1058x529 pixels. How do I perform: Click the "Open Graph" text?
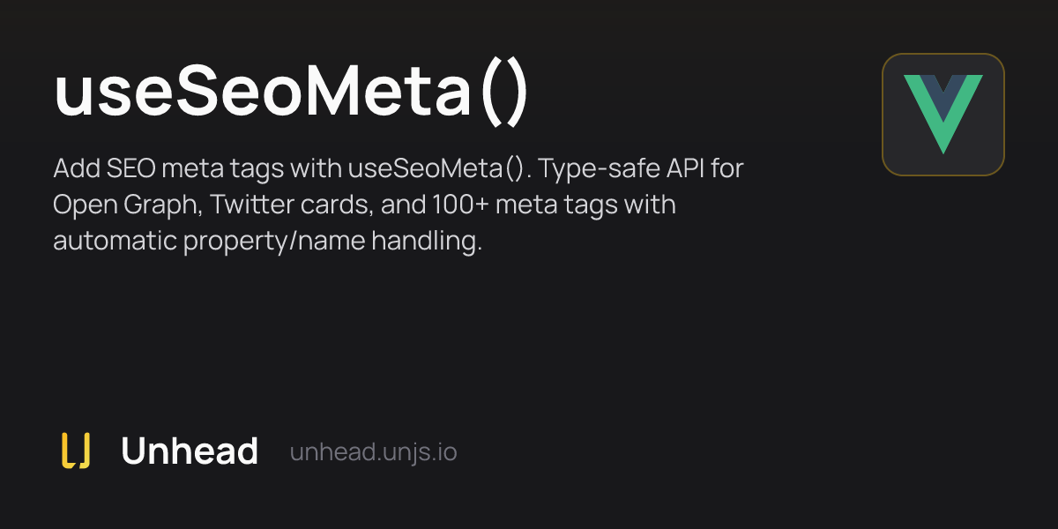click(x=125, y=205)
